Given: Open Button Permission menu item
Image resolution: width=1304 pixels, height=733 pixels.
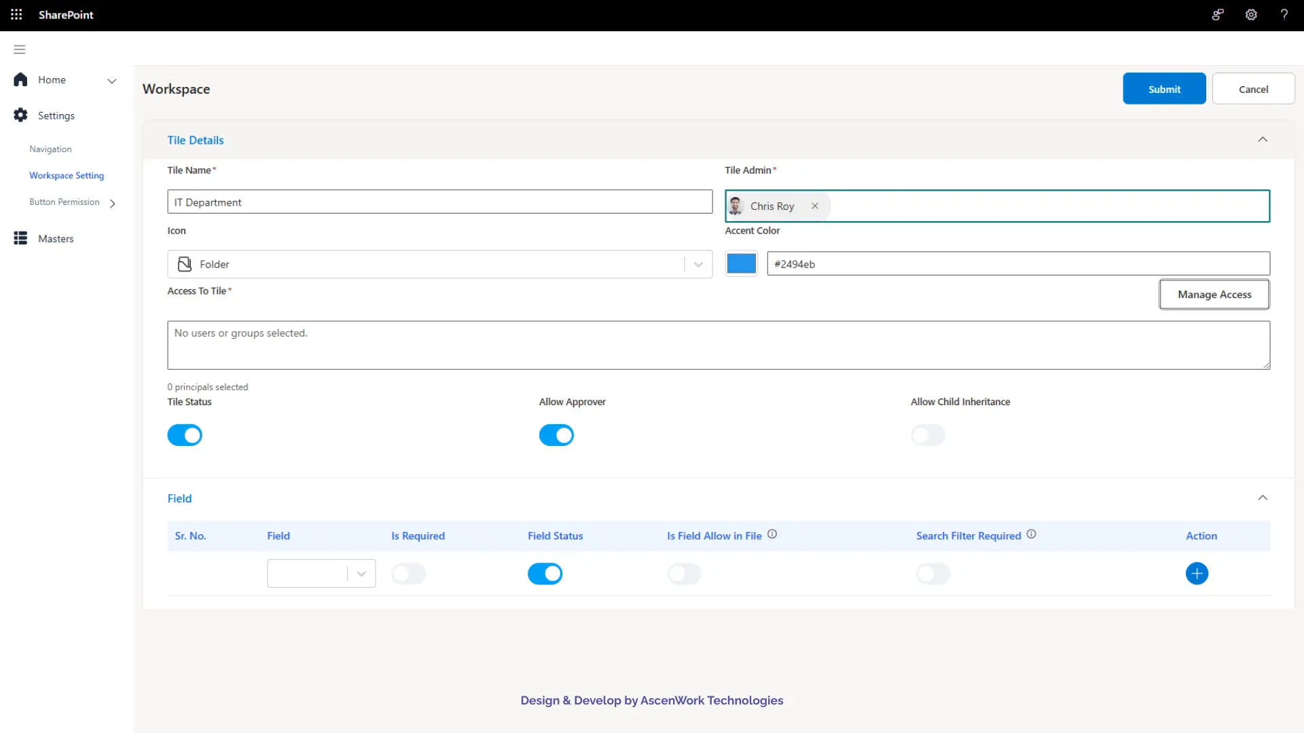Looking at the screenshot, I should (65, 202).
